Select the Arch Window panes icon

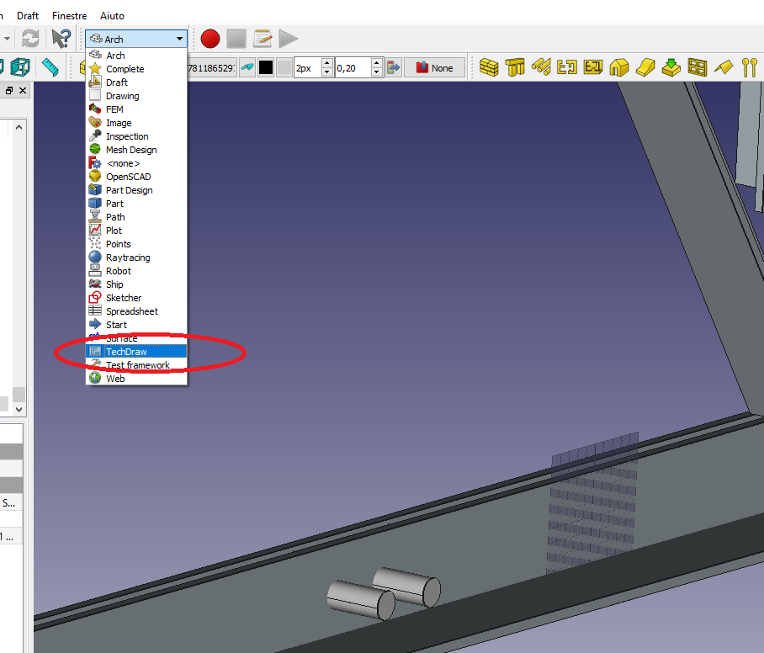tap(698, 67)
